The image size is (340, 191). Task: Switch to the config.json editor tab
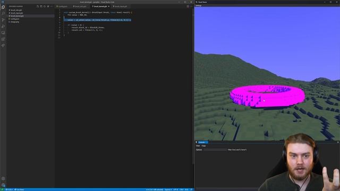(x=63, y=6)
